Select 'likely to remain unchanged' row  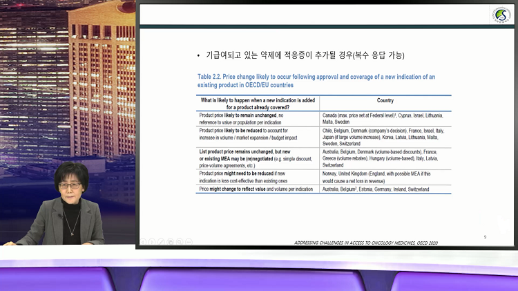[258, 118]
